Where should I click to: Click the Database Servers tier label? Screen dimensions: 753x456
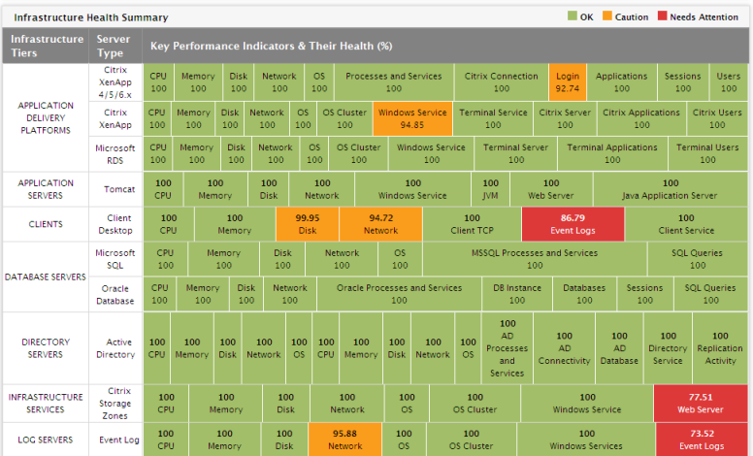pyautogui.click(x=46, y=277)
